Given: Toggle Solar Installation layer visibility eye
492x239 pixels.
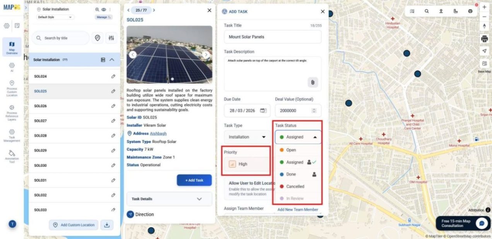Looking at the screenshot, I should click(x=104, y=9).
